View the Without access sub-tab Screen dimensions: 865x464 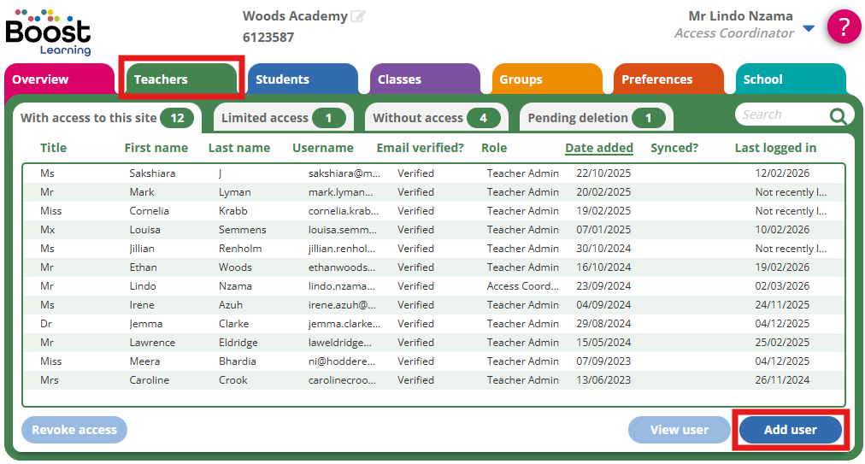[436, 118]
